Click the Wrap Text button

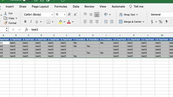[127, 15]
